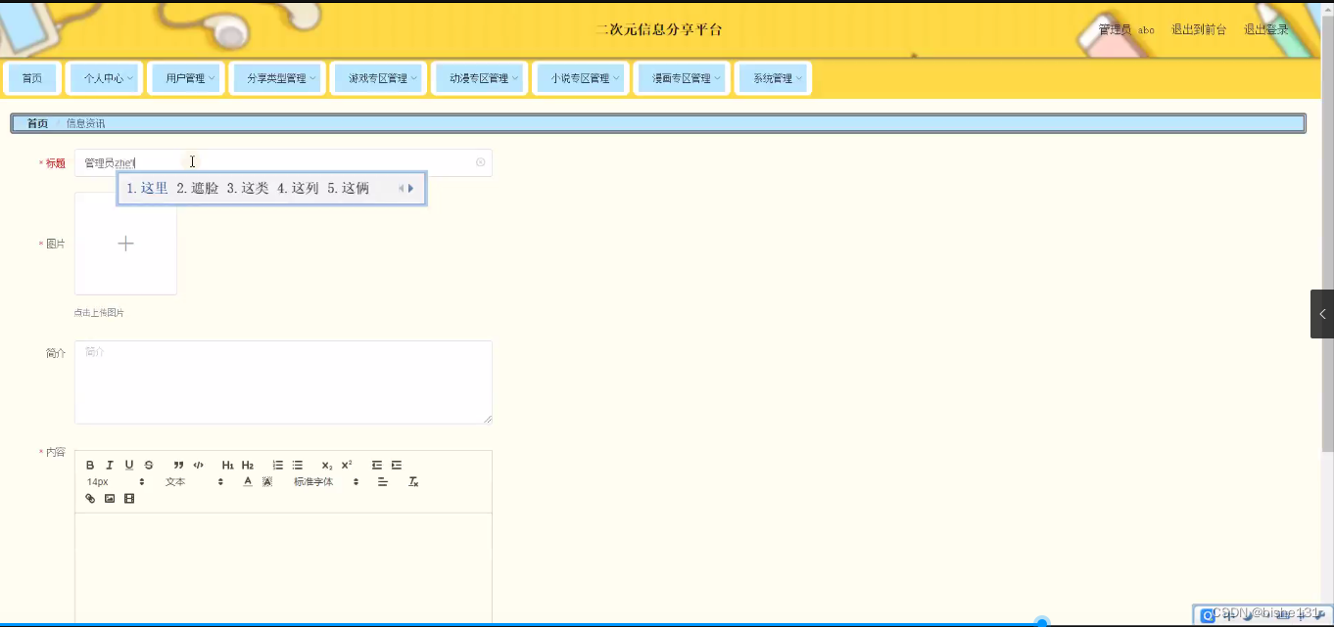Insert a video into the content
Screen dimensions: 1334x627
[x=128, y=499]
